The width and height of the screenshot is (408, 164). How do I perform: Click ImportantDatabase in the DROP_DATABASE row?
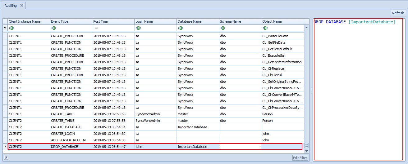(x=192, y=147)
